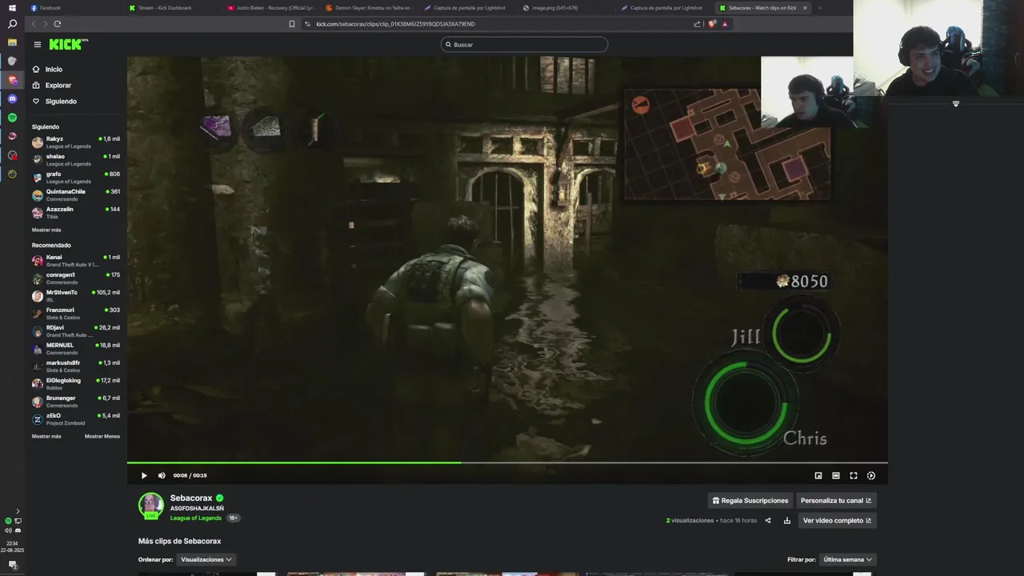Toggle theater mode in the player
Viewport: 1024px width, 576px height.
point(836,475)
